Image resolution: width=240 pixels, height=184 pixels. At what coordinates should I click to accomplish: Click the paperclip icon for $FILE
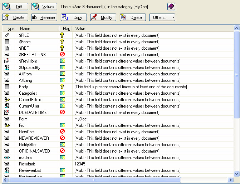coord(7,35)
